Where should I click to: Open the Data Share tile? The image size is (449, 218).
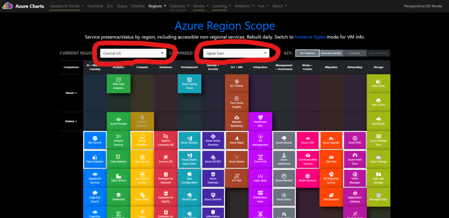point(378,84)
